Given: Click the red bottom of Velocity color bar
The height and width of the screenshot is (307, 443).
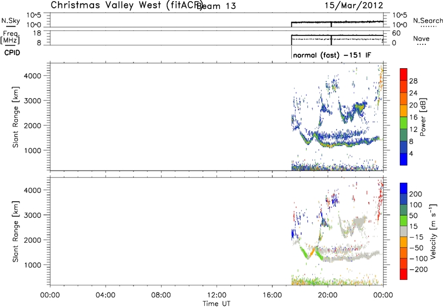Looking at the screenshot, I should 404,274.
